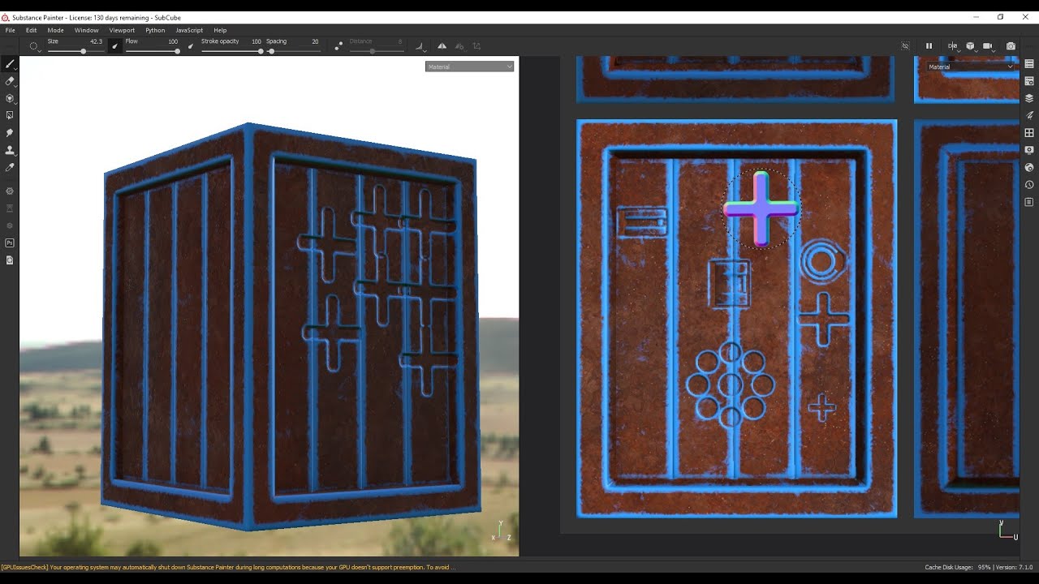Click the resource updater document icon
Image resolution: width=1039 pixels, height=584 pixels.
click(10, 260)
